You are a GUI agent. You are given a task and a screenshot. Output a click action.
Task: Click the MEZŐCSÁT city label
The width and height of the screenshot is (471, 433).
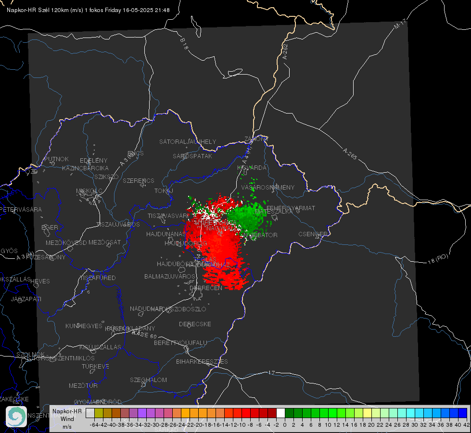104,242
